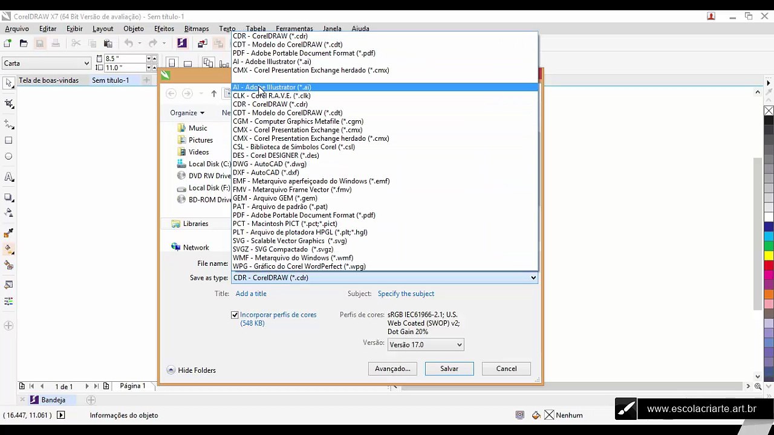Go up one folder in Save dialog
The width and height of the screenshot is (774, 435).
click(213, 94)
